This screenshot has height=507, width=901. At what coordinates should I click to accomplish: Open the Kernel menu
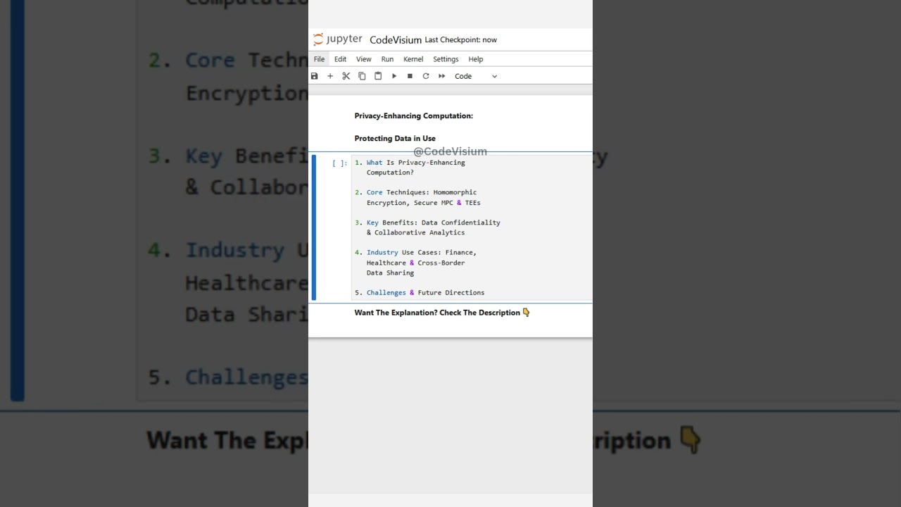coord(413,59)
